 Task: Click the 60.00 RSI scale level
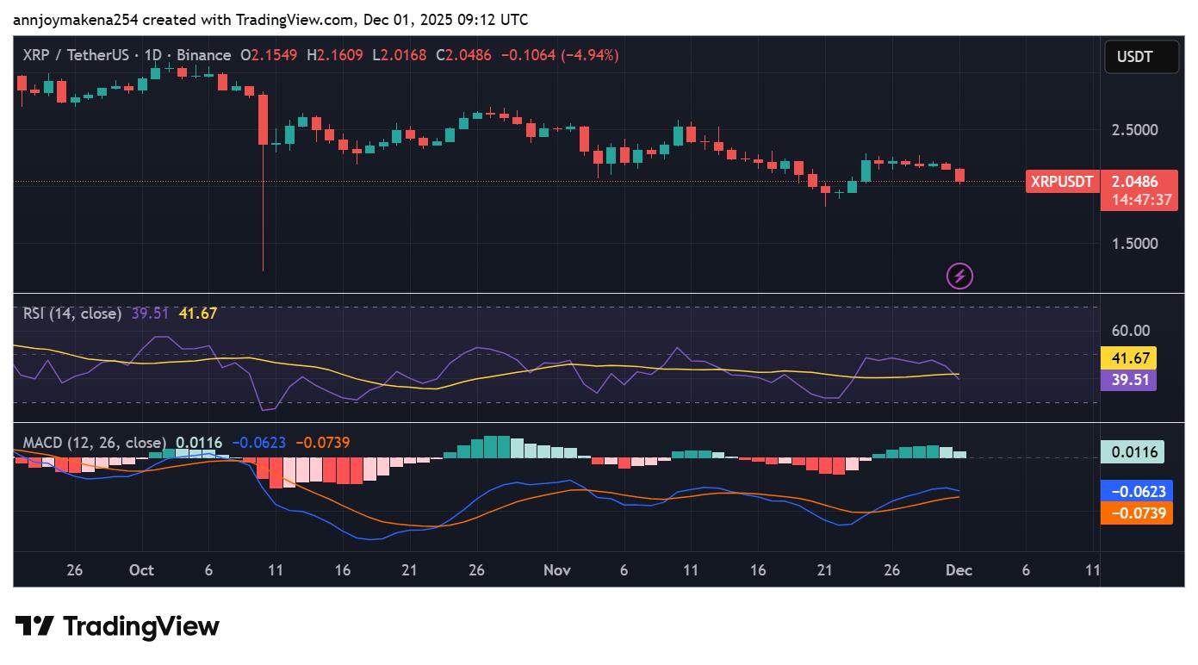pyautogui.click(x=1130, y=331)
